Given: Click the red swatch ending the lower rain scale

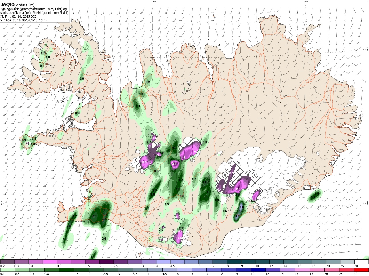Looking at the screenshot, I should [x=362, y=270].
